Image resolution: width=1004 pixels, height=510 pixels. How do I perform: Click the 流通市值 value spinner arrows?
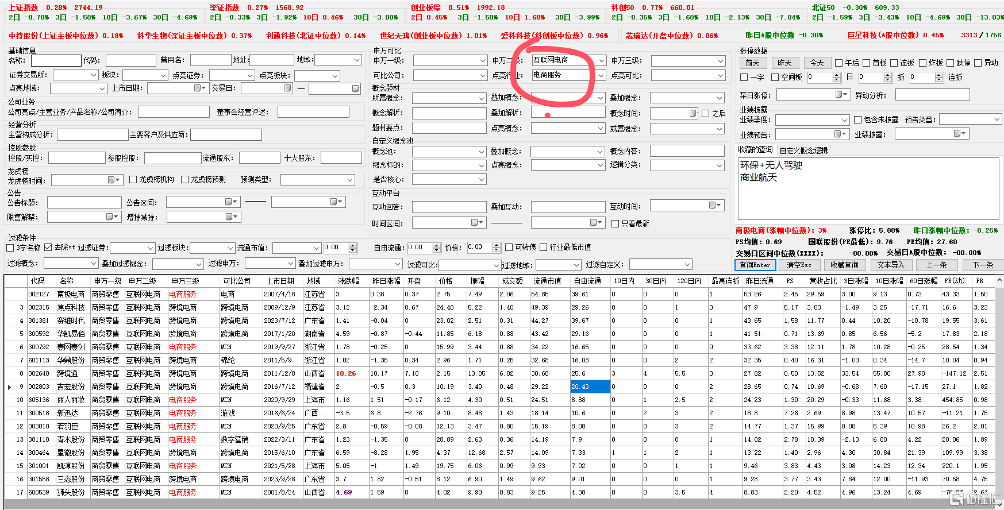353,248
